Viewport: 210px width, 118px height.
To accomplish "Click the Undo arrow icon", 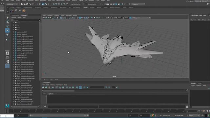I will (x=30, y=4).
